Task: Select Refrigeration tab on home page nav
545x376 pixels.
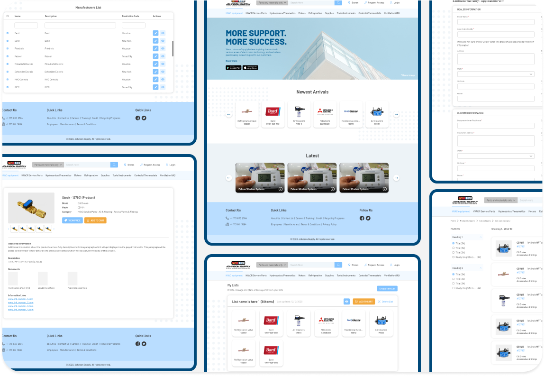Action: coord(315,13)
